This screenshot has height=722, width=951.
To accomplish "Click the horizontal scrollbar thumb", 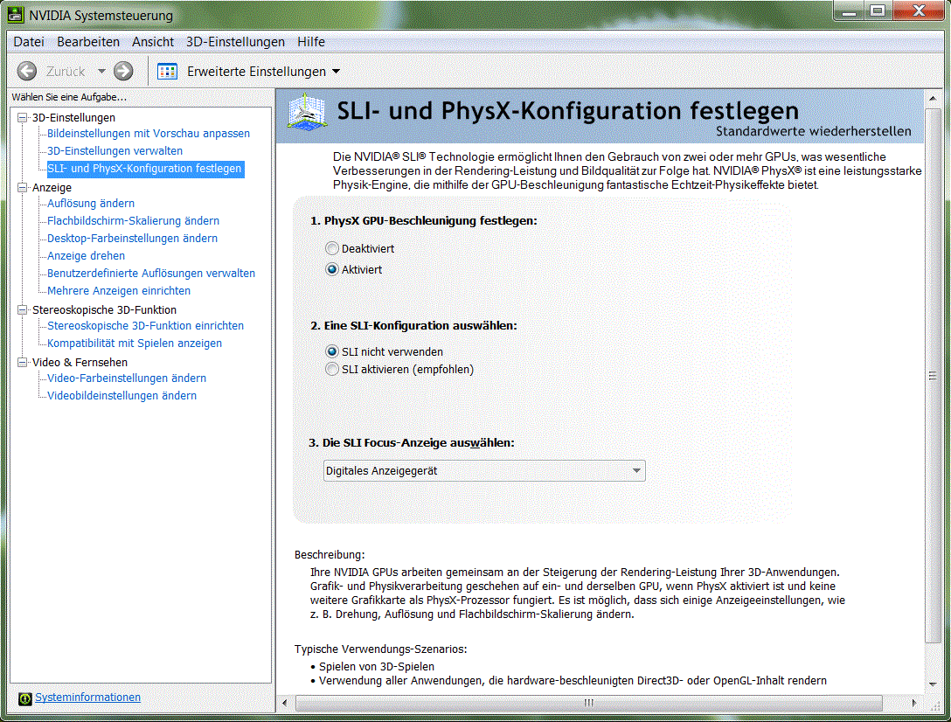I will tap(588, 703).
